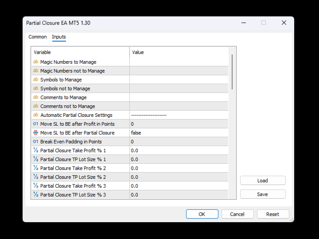Click the Reset button

pyautogui.click(x=273, y=214)
